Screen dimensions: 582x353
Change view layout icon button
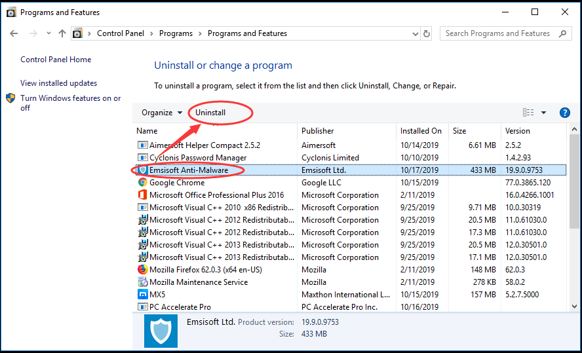tap(528, 113)
